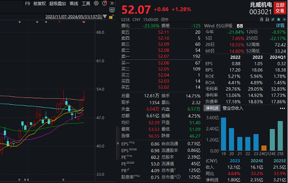This screenshot has height=183, width=288.
Task: Open the 超级叠加 overlay menu
Action: click(x=57, y=3)
